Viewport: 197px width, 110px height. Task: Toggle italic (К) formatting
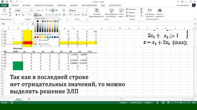pos(20,15)
